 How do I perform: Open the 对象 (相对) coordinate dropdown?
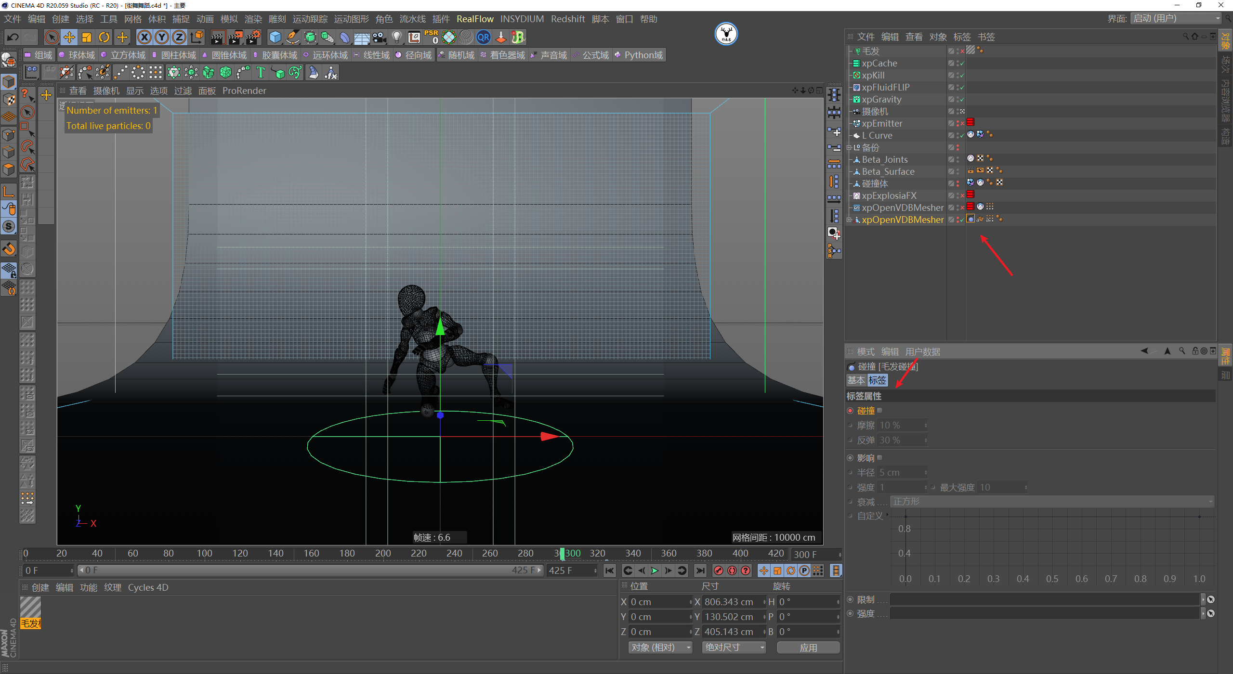pos(659,648)
